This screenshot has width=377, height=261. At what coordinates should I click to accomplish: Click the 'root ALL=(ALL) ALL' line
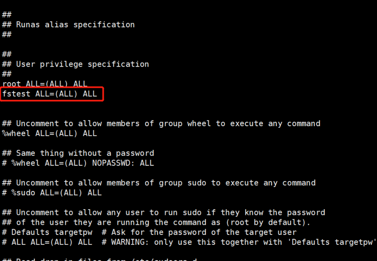[45, 84]
